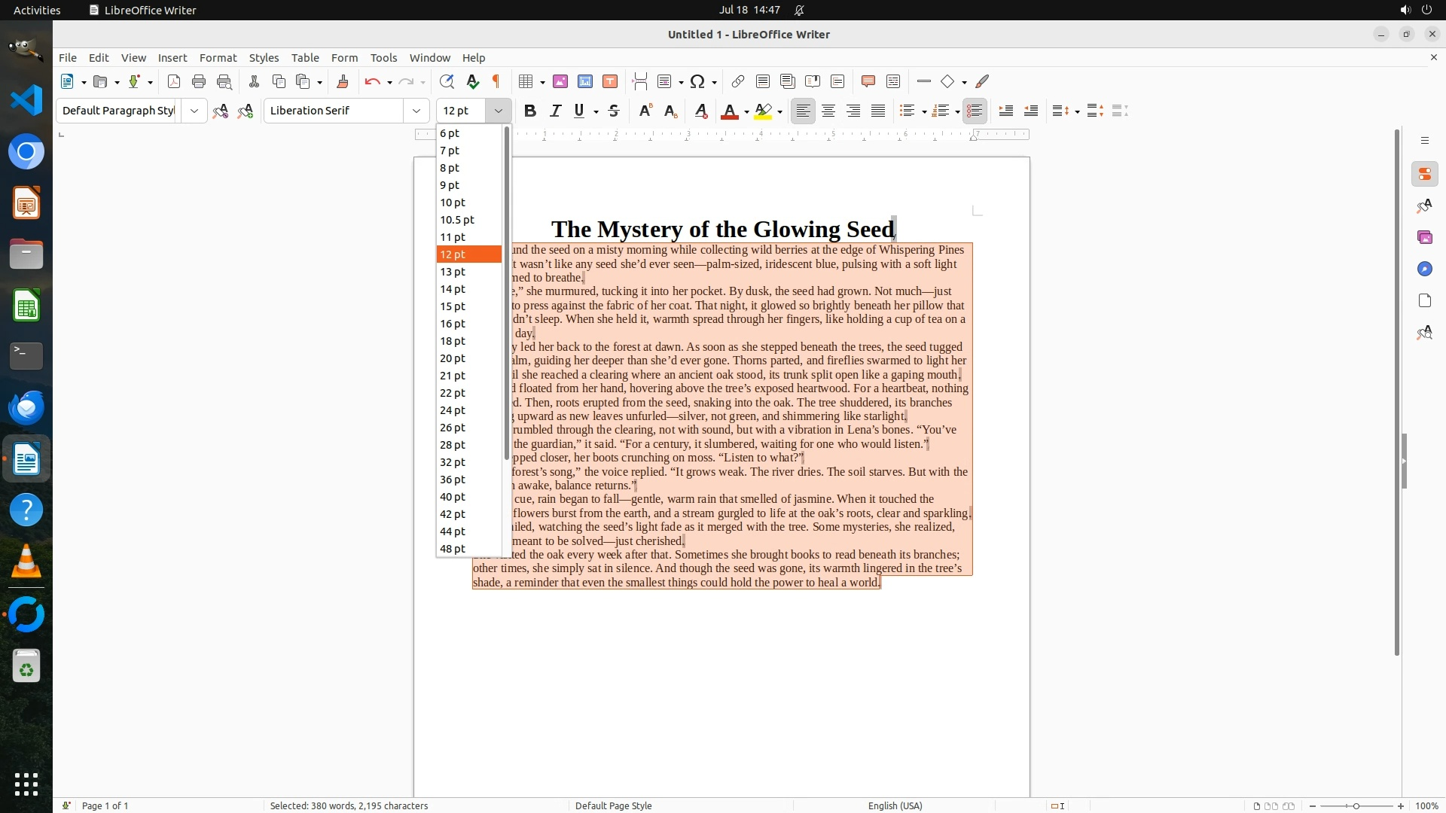The width and height of the screenshot is (1446, 813).
Task: Select 18 pt in font size list
Action: (x=453, y=341)
